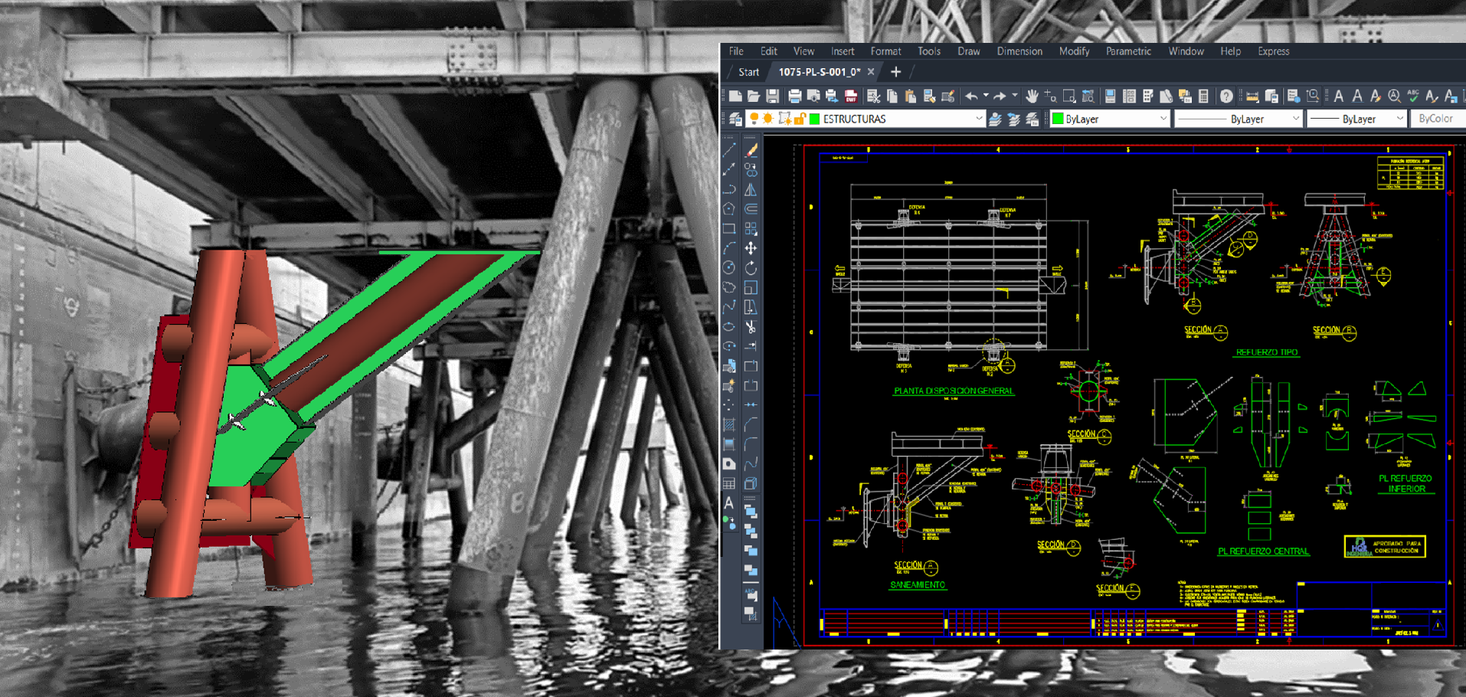Click the green layer color swatch

[x=815, y=119]
